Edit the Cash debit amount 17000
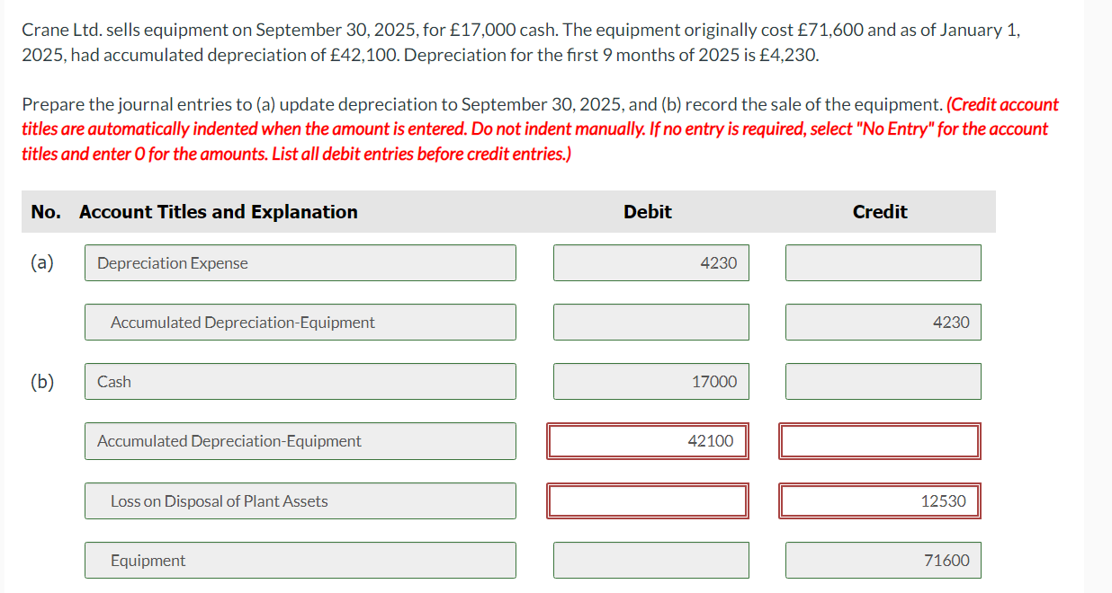1112x593 pixels. coord(651,382)
